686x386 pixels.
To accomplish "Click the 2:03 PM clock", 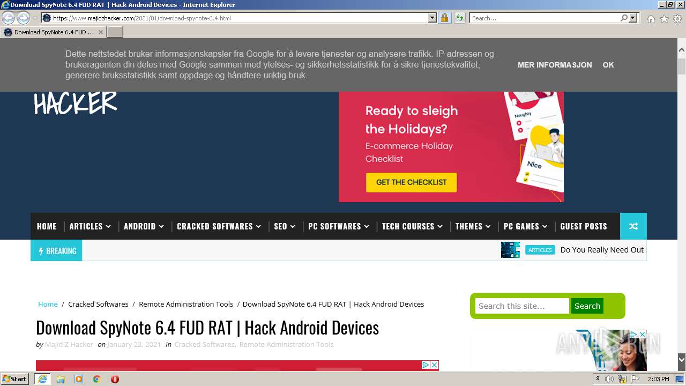I will point(659,379).
